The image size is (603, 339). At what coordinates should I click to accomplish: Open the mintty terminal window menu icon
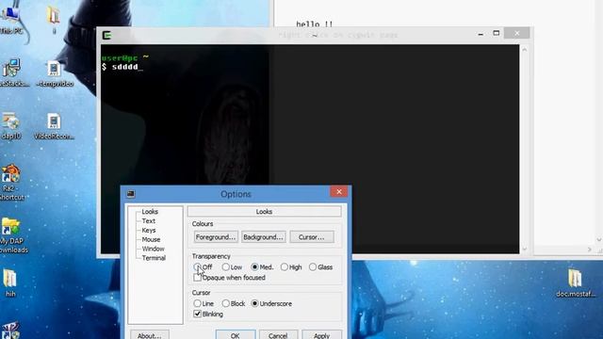[x=106, y=36]
